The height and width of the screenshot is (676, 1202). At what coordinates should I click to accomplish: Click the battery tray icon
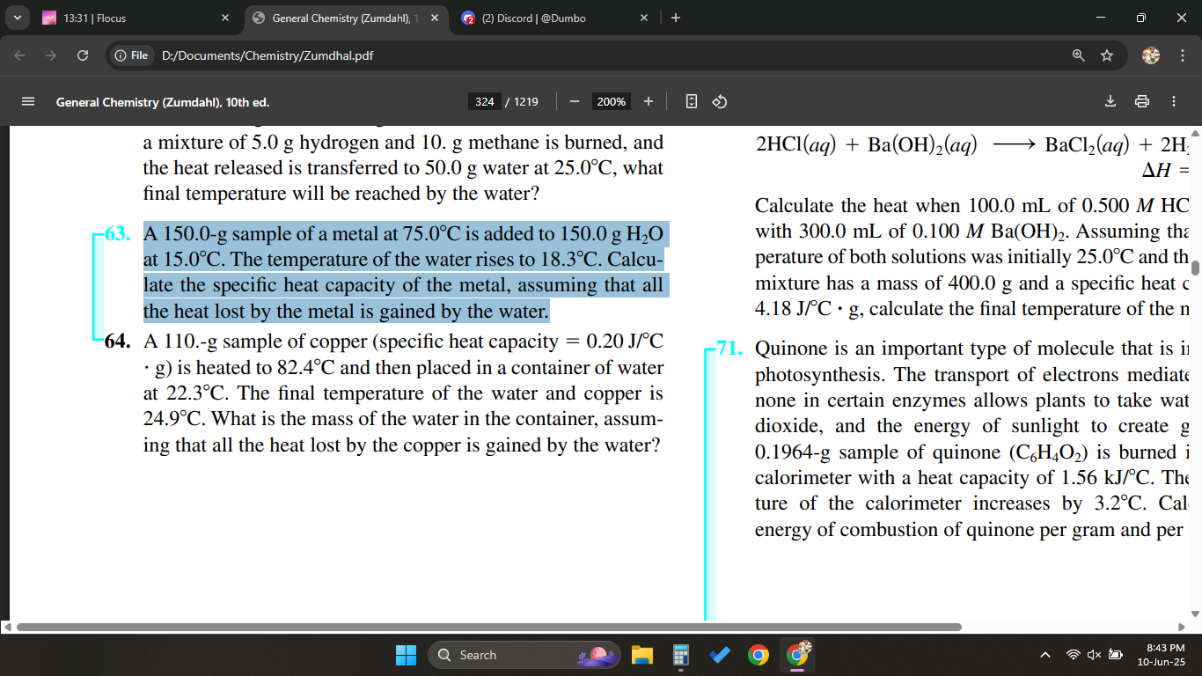[1115, 655]
